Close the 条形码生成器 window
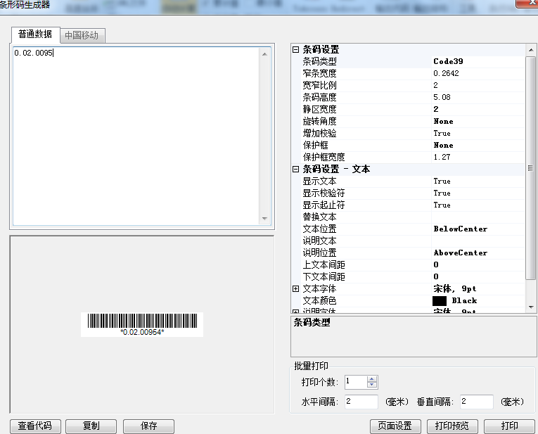 coord(528,3)
